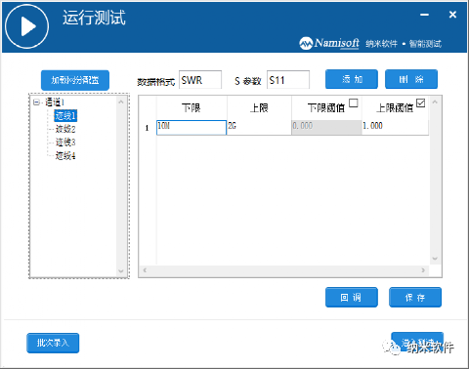Click the 上限 column header

click(x=259, y=107)
